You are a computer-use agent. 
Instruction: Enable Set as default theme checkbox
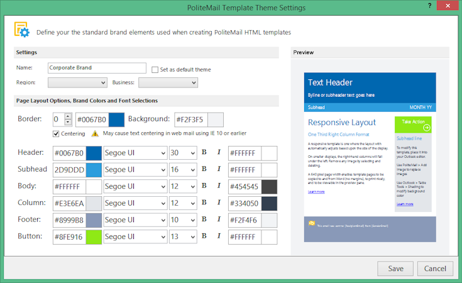[x=155, y=70]
